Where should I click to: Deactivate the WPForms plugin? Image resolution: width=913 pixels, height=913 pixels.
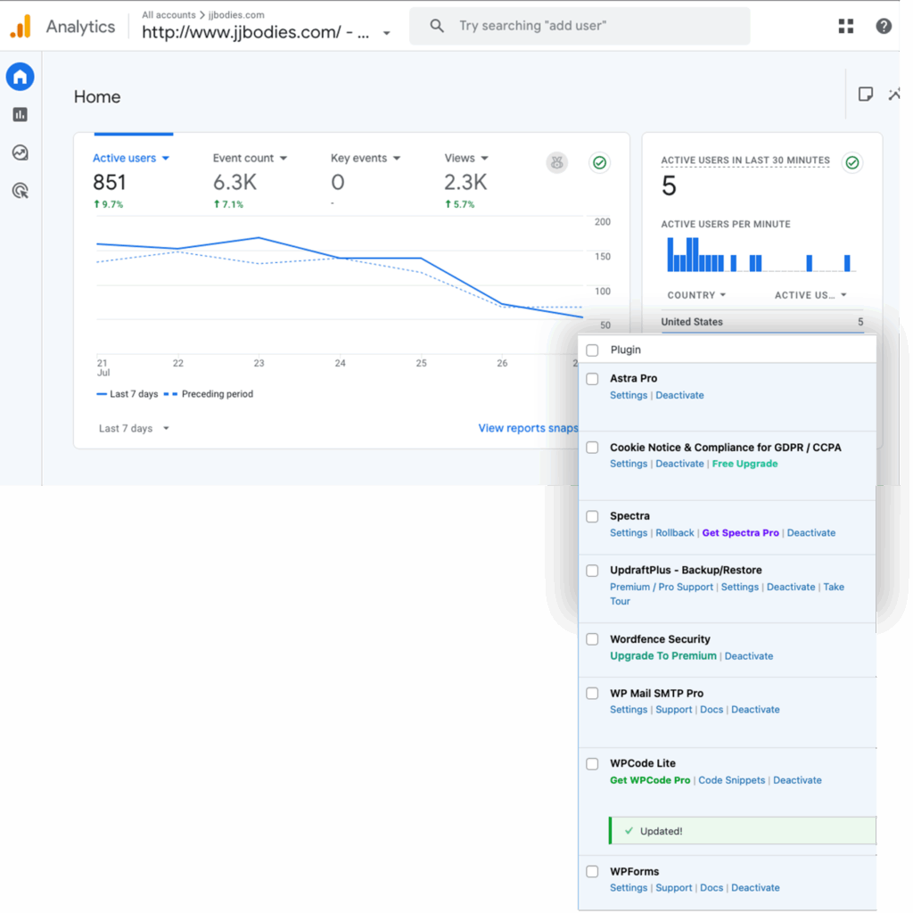(755, 888)
